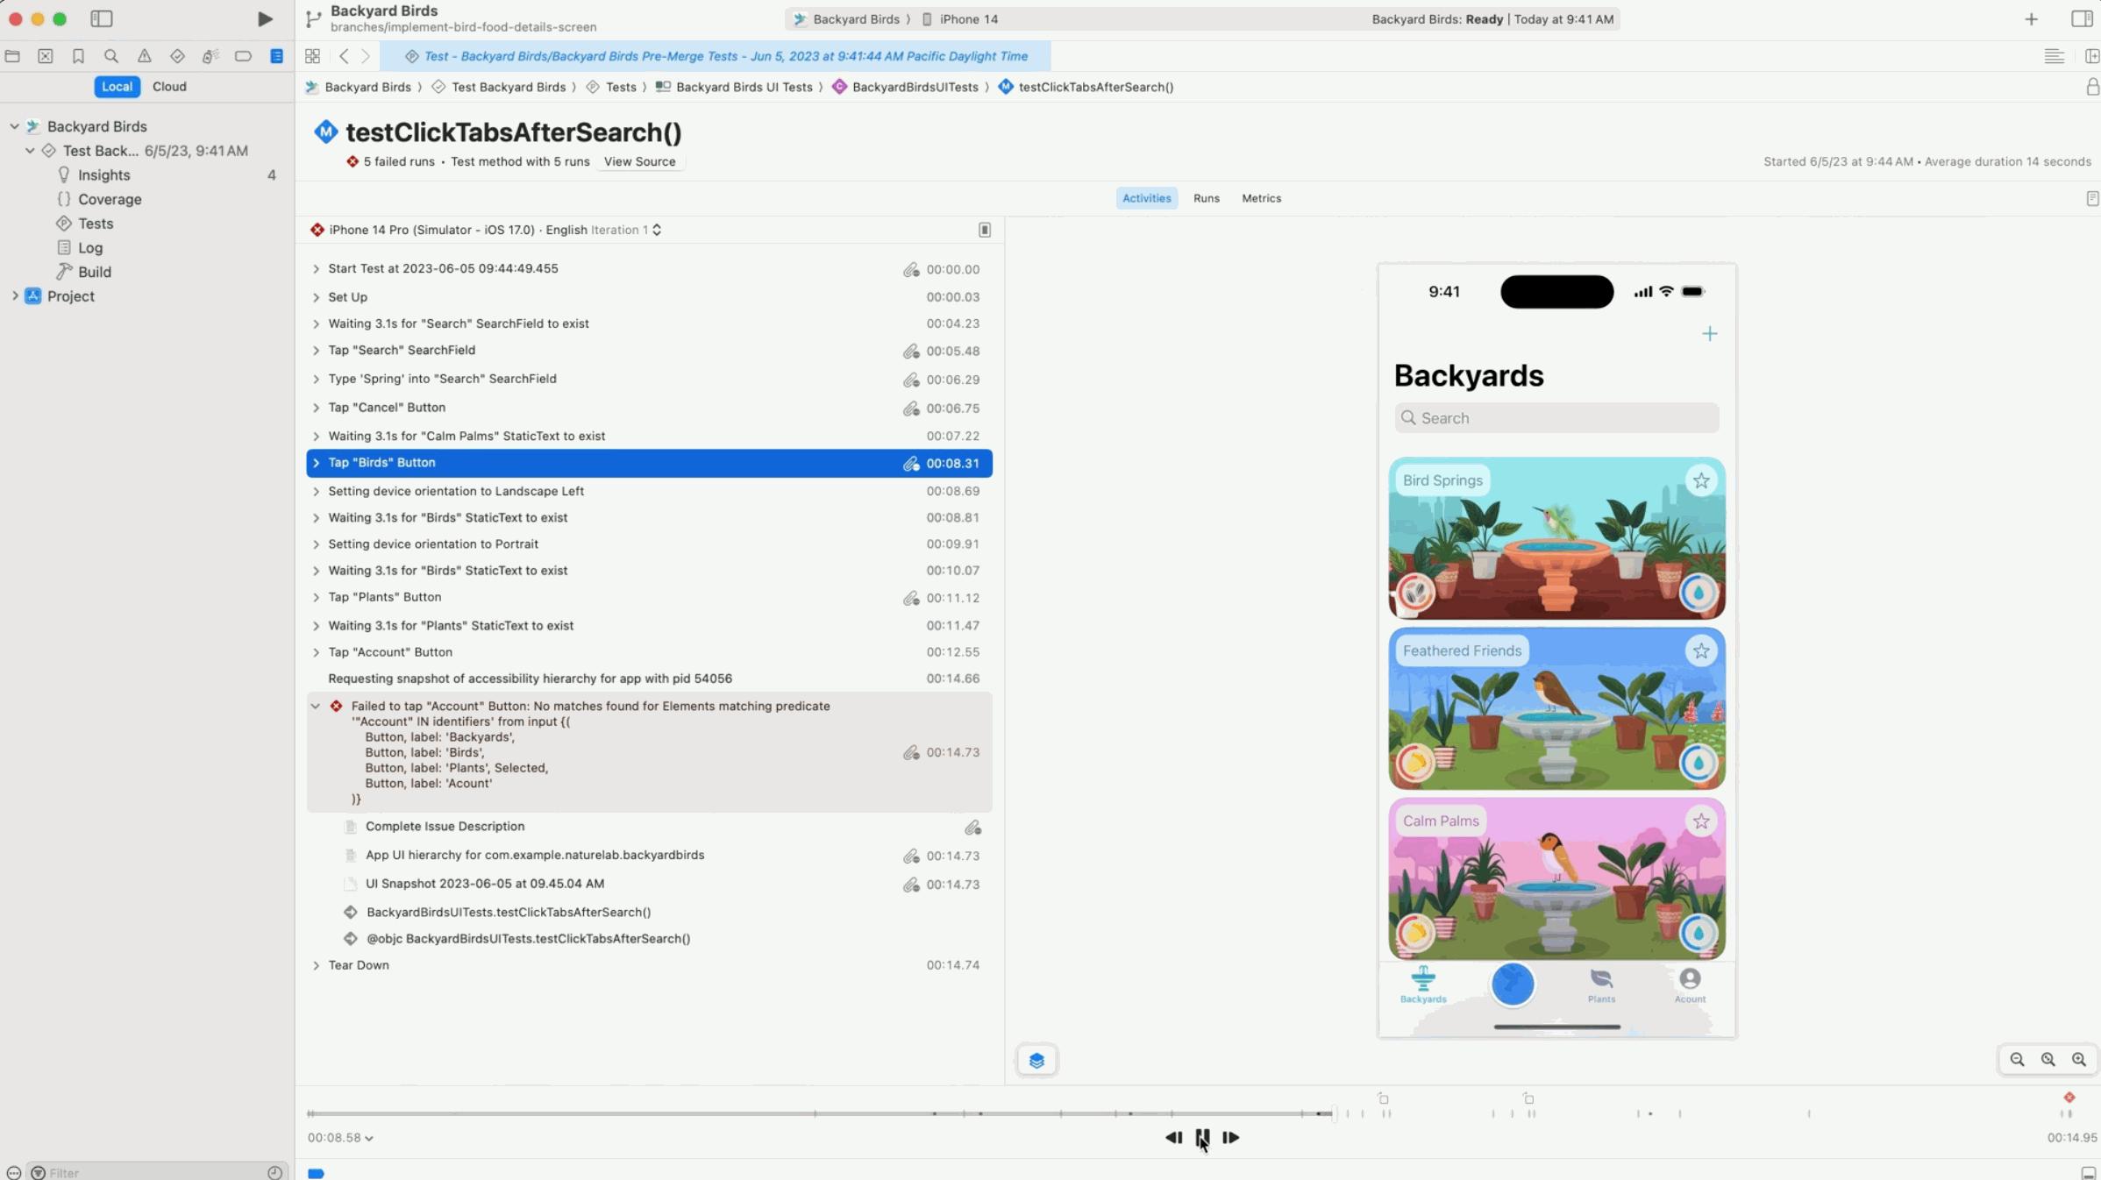2101x1180 pixels.
Task: Click the lock icon below the toolbar
Action: (2093, 87)
